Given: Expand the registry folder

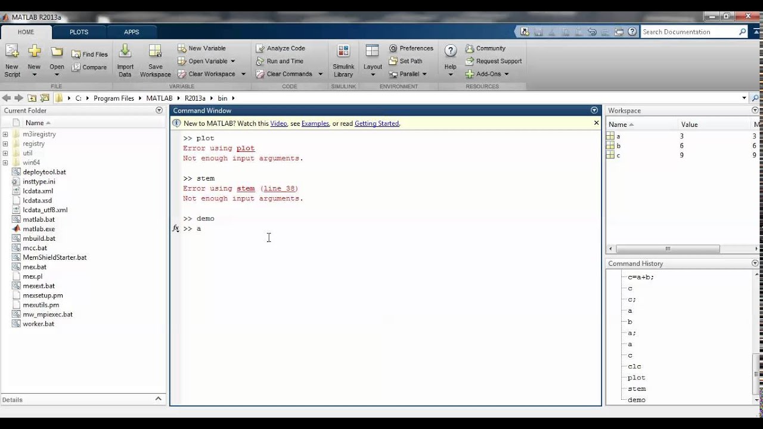Looking at the screenshot, I should [5, 144].
